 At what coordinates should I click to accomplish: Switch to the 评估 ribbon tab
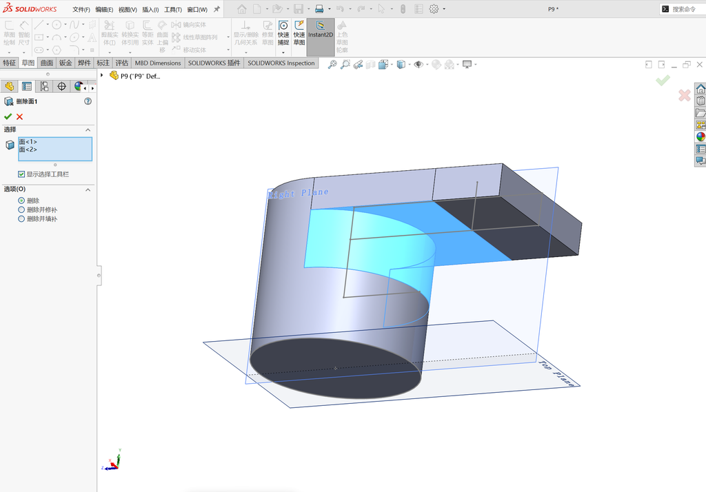pyautogui.click(x=121, y=63)
